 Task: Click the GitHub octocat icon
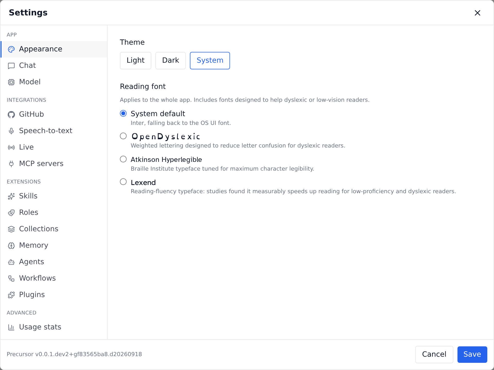pos(11,115)
